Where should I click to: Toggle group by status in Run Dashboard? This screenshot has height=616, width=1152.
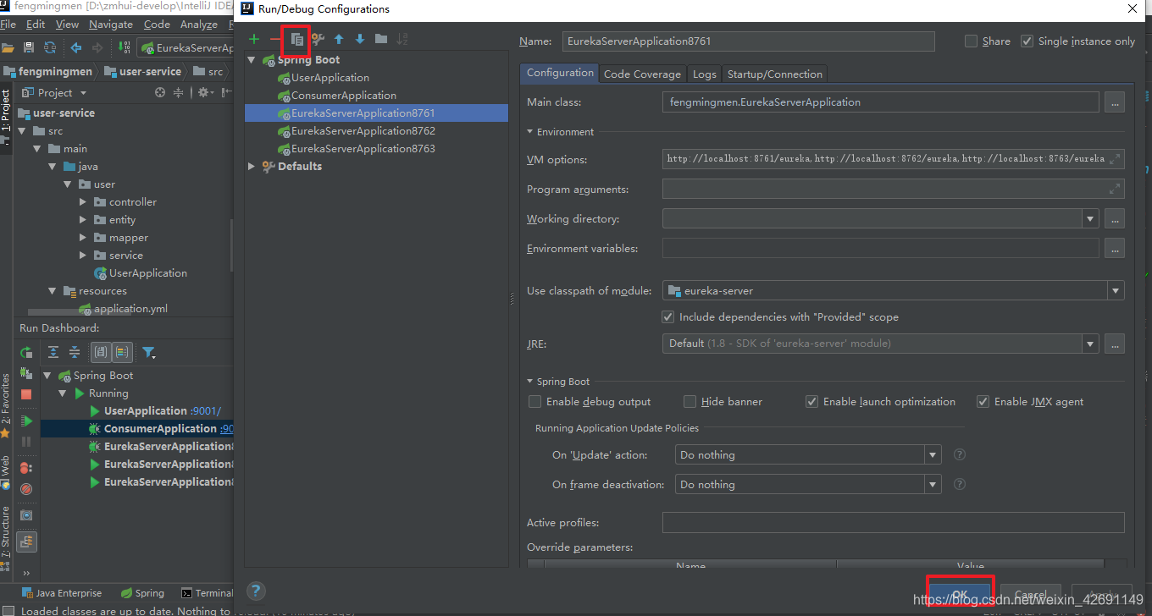[x=122, y=353]
